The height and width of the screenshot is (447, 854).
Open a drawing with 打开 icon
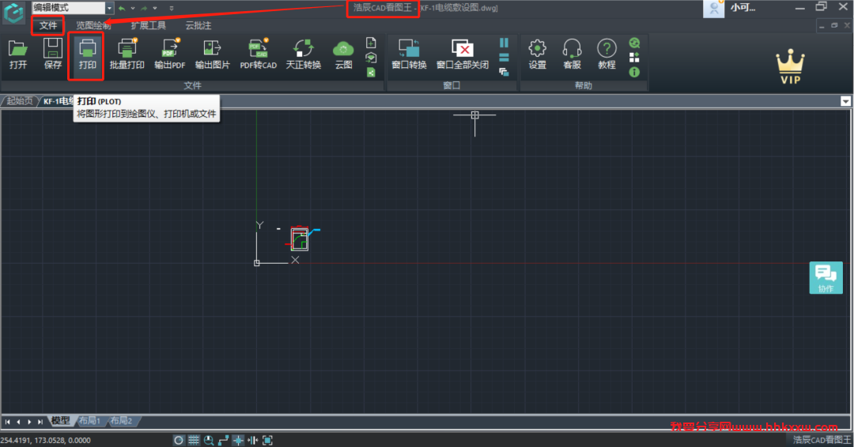(x=18, y=54)
